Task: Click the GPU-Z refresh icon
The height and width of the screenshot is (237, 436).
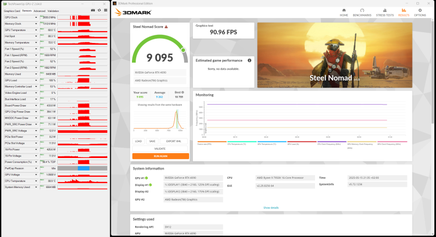Action: coord(99,10)
